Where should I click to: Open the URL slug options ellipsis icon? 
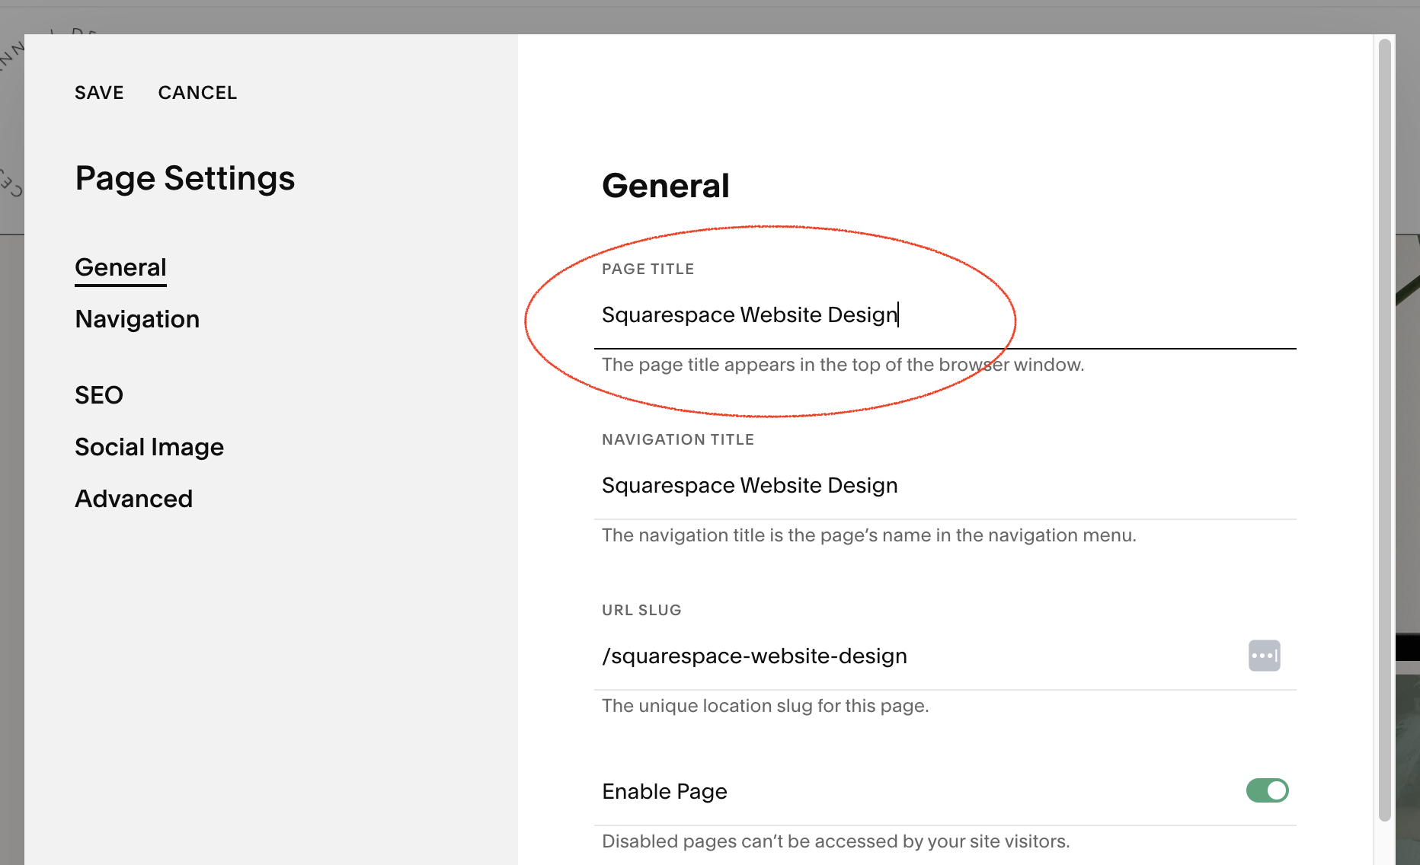tap(1264, 656)
